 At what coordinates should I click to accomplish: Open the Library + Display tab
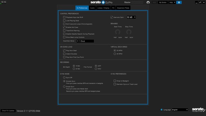coord(103,8)
